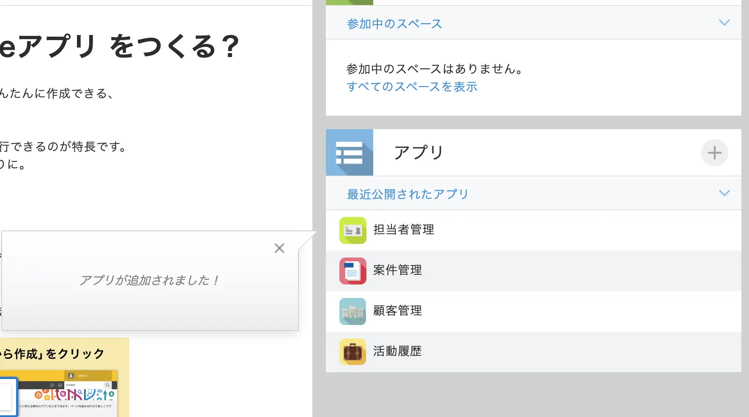This screenshot has height=417, width=749.
Task: Collapse the 参加中のスペース section chevron
Action: [724, 22]
